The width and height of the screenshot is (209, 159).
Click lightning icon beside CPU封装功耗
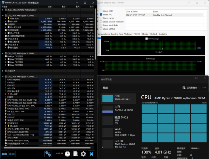(6, 123)
